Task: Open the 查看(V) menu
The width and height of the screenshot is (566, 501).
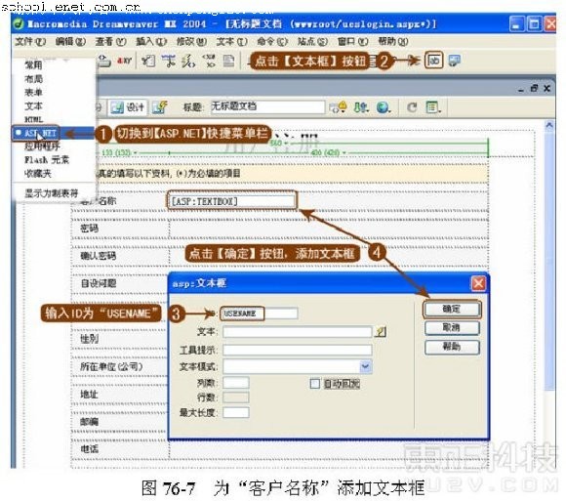Action: click(x=110, y=42)
